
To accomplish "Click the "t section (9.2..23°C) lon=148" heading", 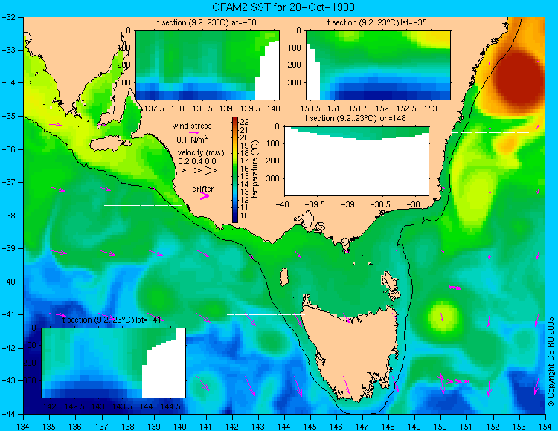I will 355,118.
